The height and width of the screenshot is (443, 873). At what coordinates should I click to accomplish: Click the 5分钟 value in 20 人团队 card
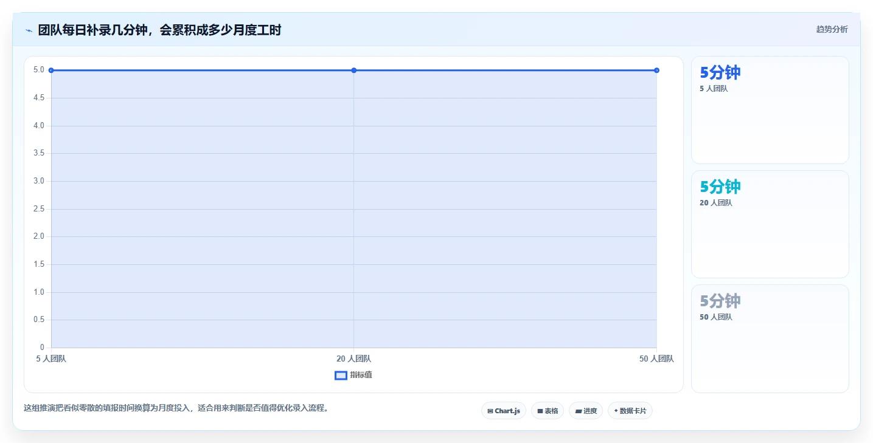[x=720, y=187]
